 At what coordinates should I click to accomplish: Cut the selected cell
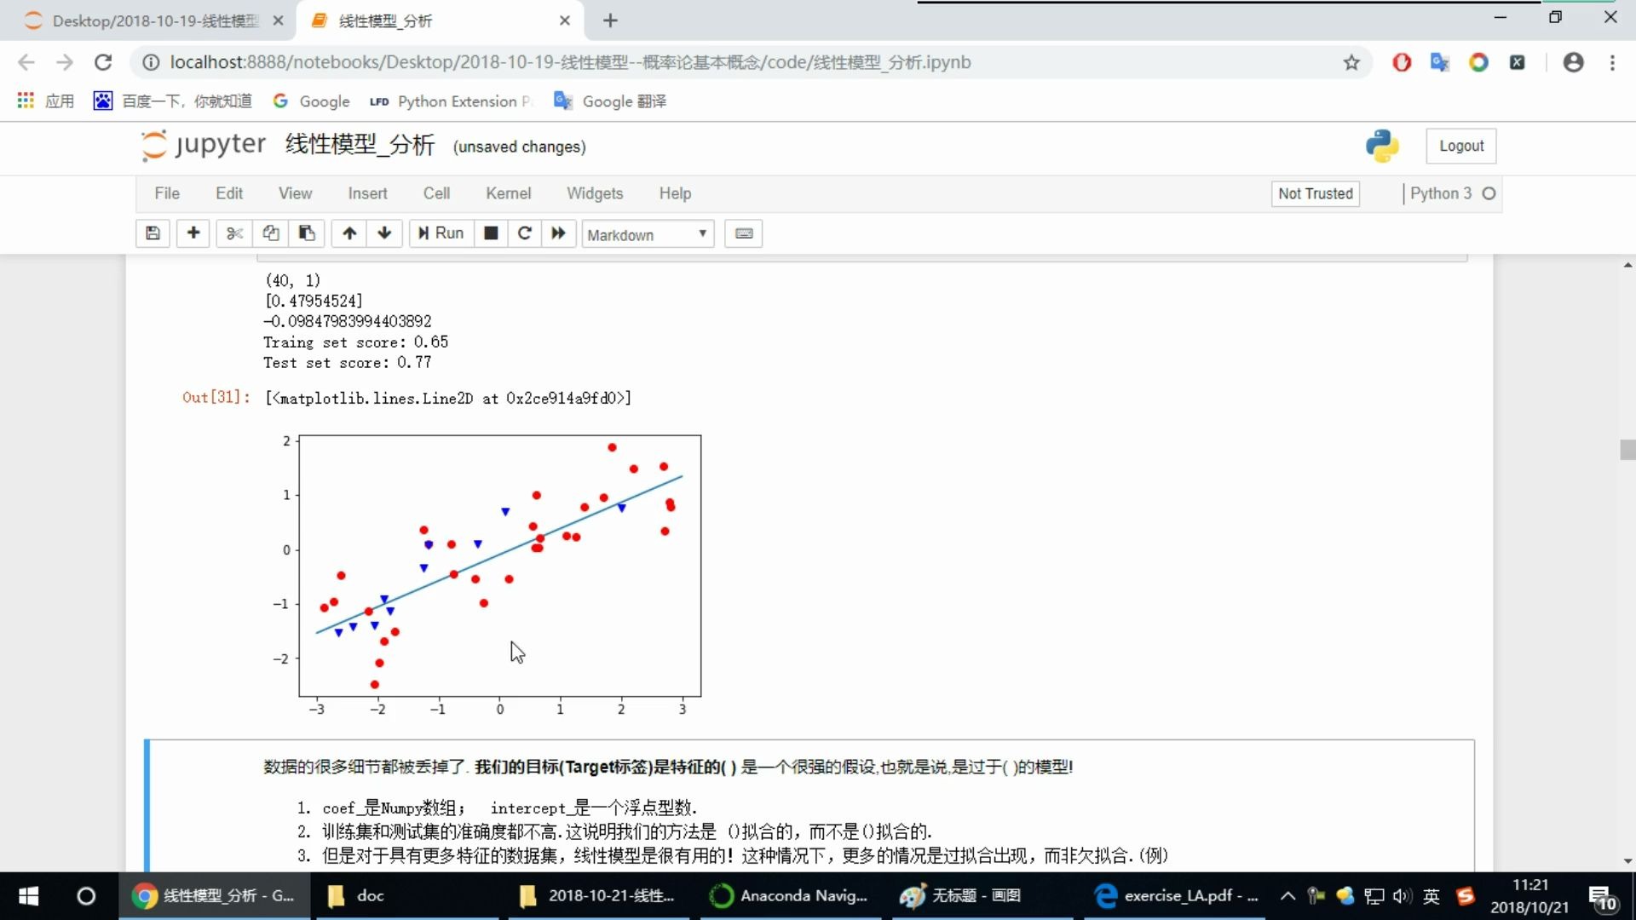coord(233,233)
